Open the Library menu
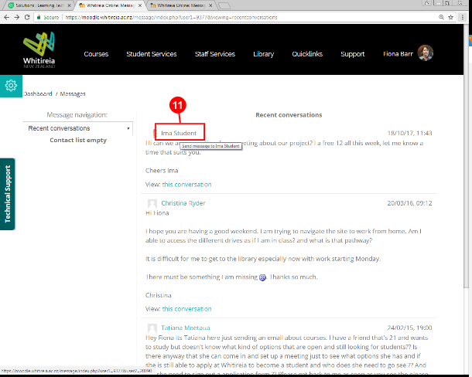 pos(263,54)
